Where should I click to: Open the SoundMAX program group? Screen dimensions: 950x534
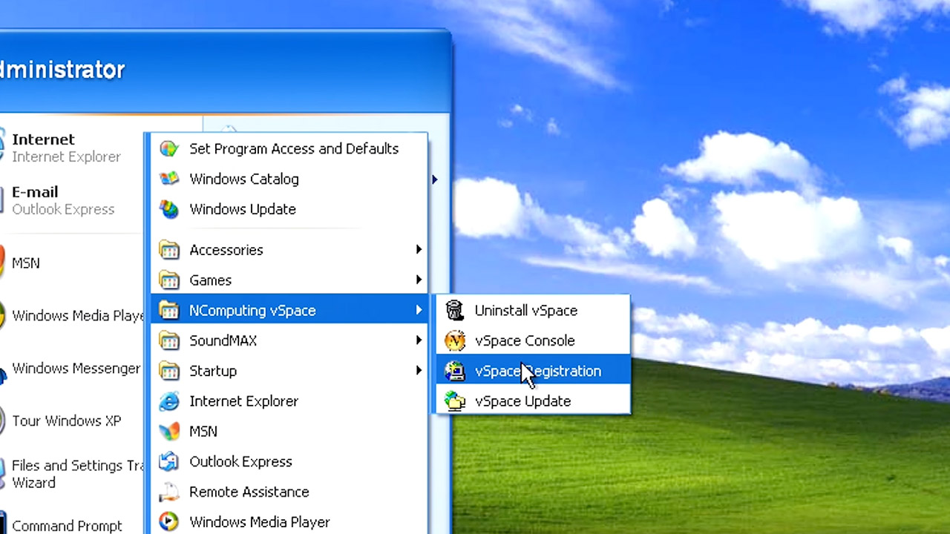289,341
